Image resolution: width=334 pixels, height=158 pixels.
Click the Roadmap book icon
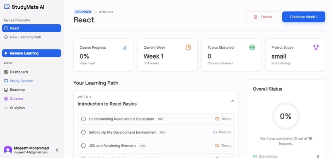click(6, 90)
